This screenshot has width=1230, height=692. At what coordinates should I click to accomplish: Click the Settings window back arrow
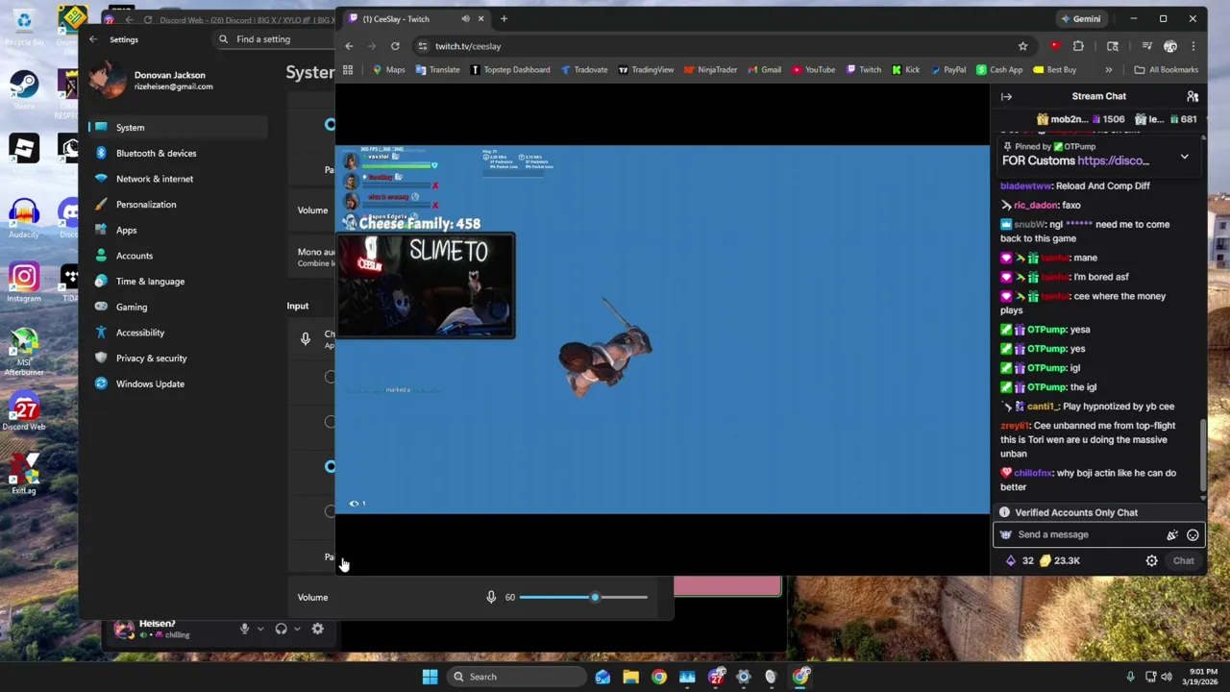pyautogui.click(x=92, y=39)
